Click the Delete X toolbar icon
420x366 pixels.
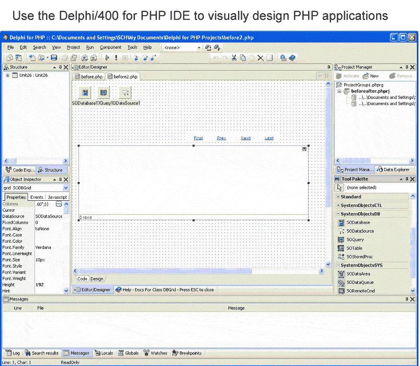[x=260, y=58]
